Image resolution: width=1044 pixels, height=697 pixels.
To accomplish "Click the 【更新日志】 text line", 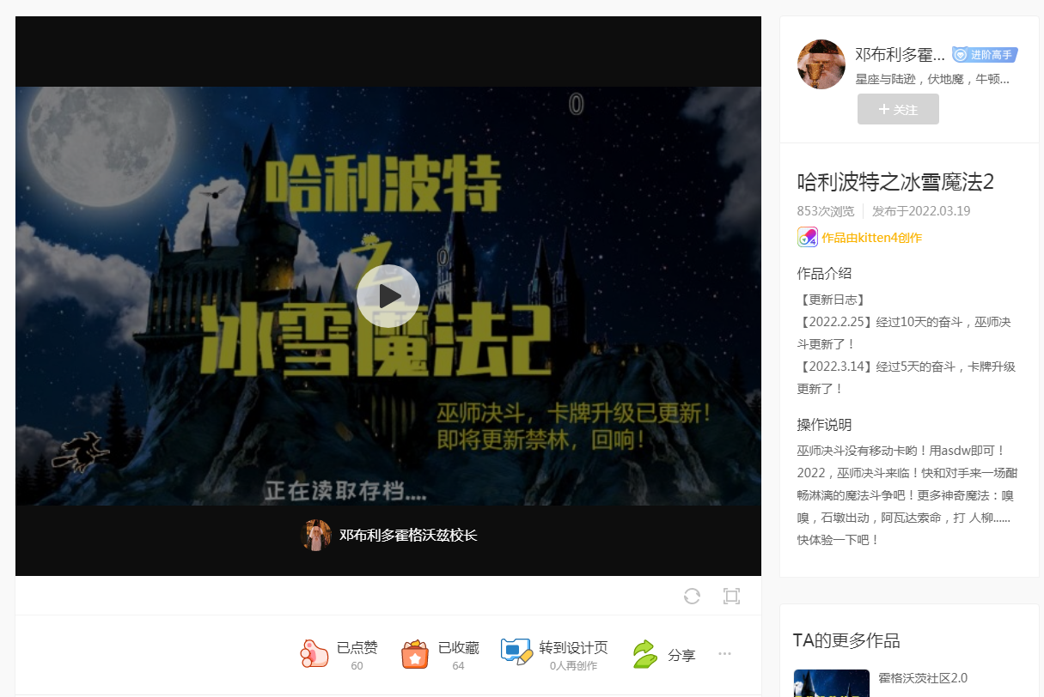I will point(831,300).
